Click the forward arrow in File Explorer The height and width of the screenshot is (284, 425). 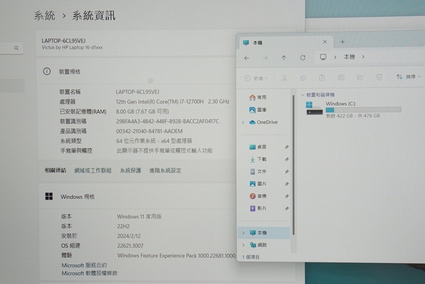(x=266, y=58)
